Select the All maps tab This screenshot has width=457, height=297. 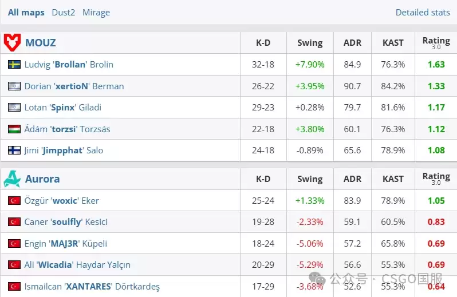click(26, 13)
